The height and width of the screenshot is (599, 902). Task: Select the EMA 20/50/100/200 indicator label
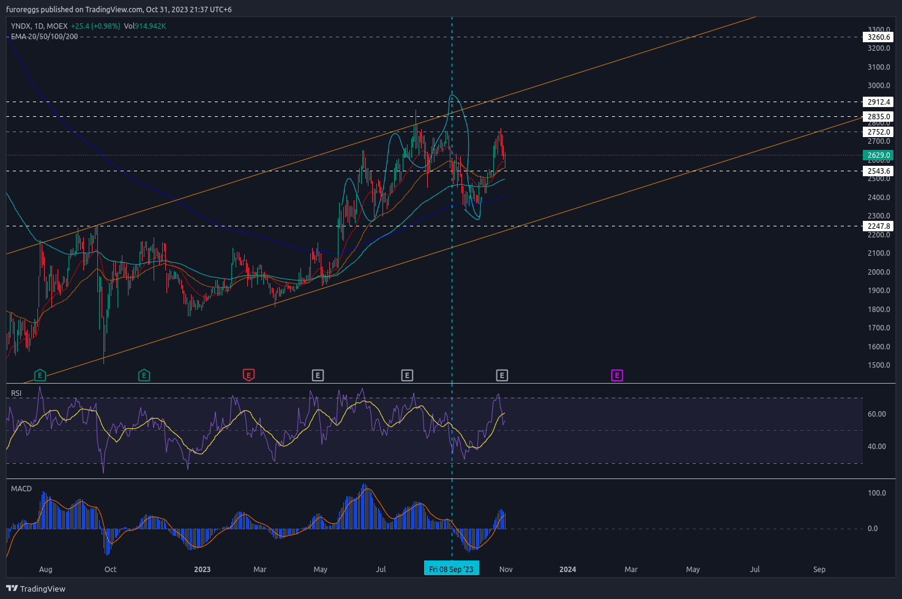click(x=45, y=37)
